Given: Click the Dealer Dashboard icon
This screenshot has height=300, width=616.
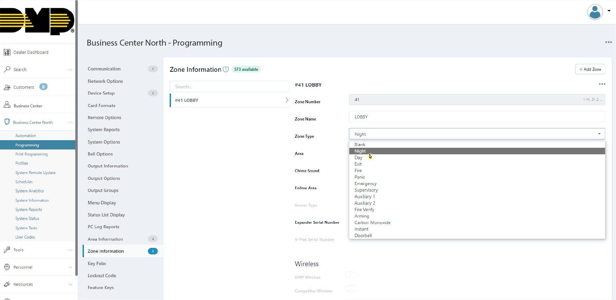Looking at the screenshot, I should click(x=7, y=52).
